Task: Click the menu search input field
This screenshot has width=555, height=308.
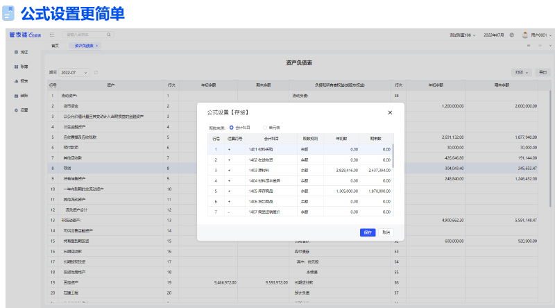Action: pos(85,34)
